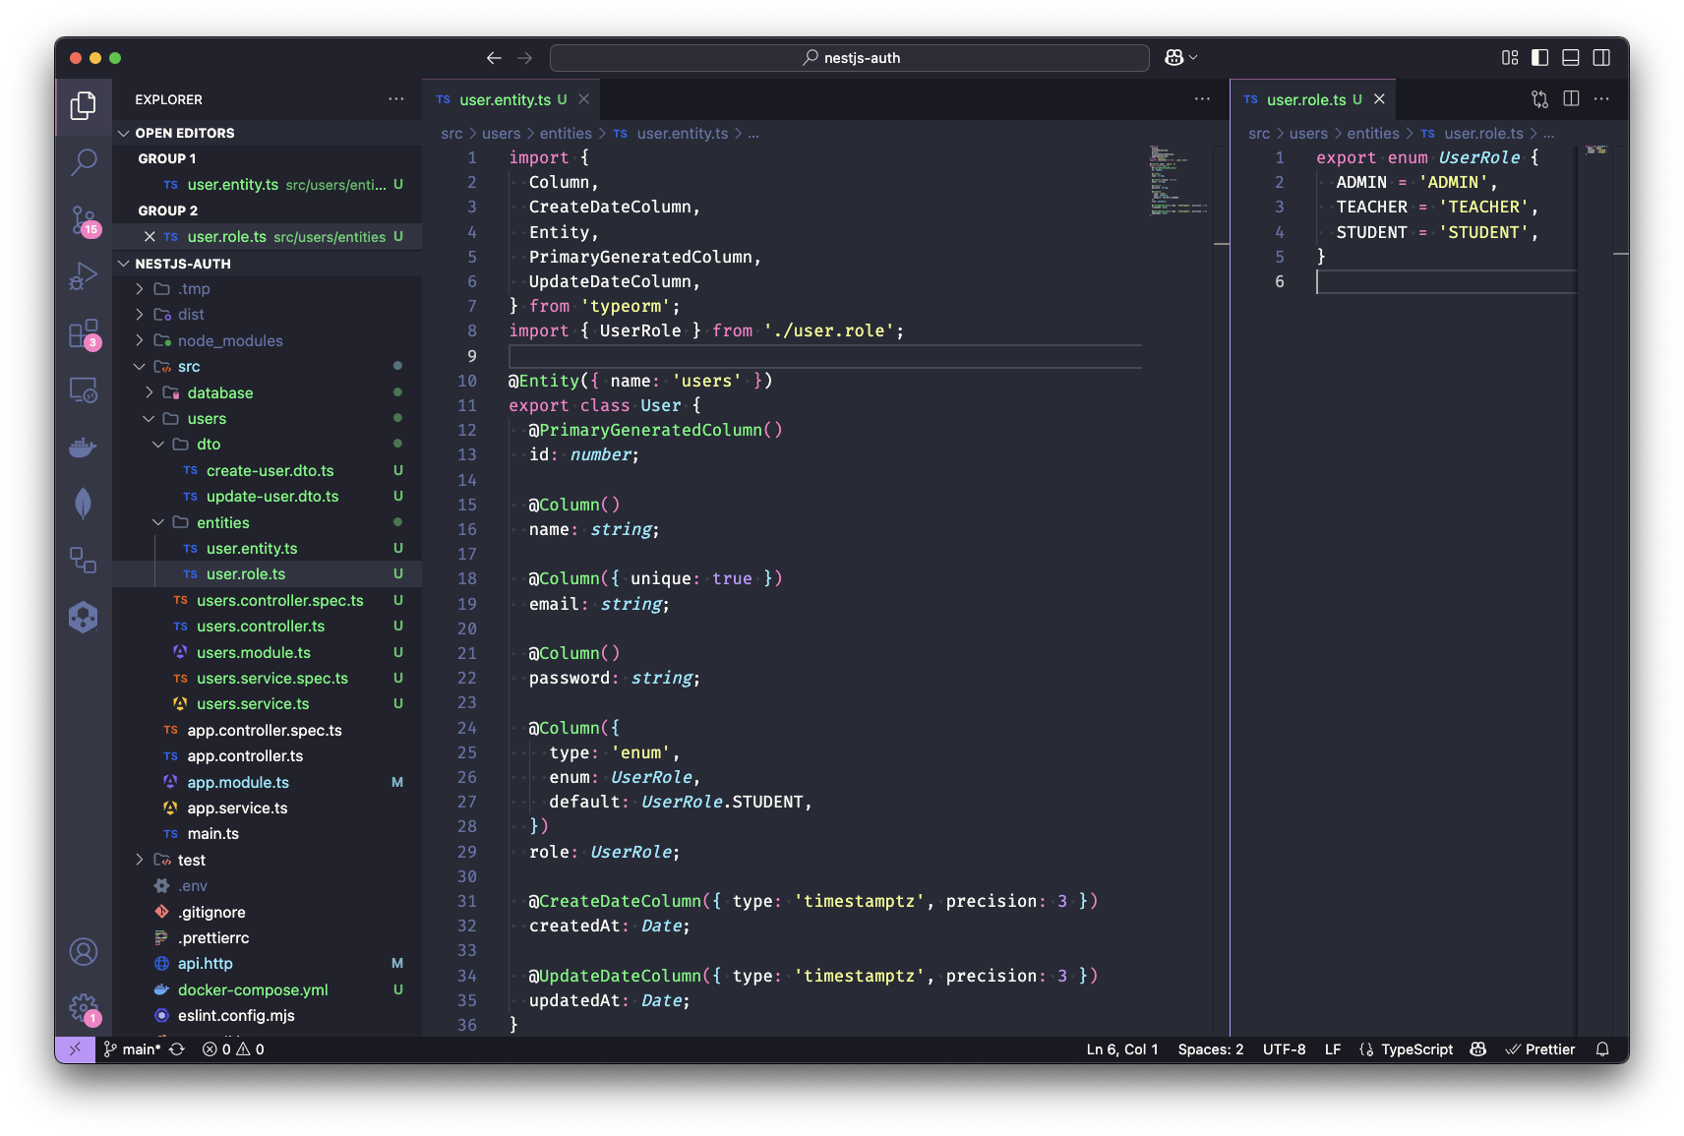The height and width of the screenshot is (1136, 1684).
Task: Click the left editor minimap
Action: pos(1178,182)
